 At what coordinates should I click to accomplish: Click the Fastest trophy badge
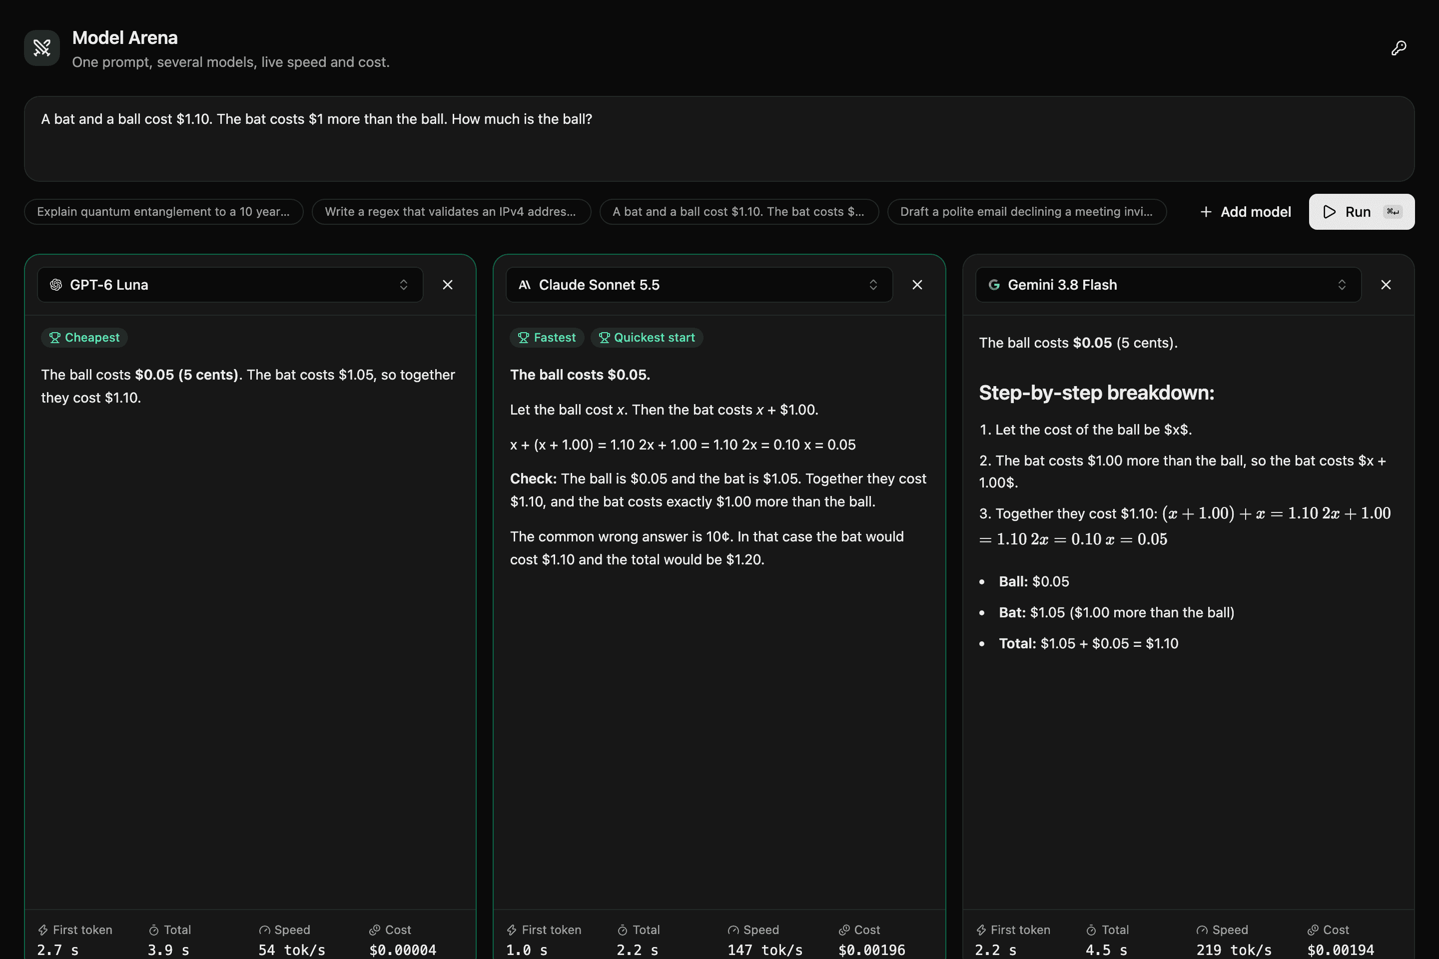[546, 338]
